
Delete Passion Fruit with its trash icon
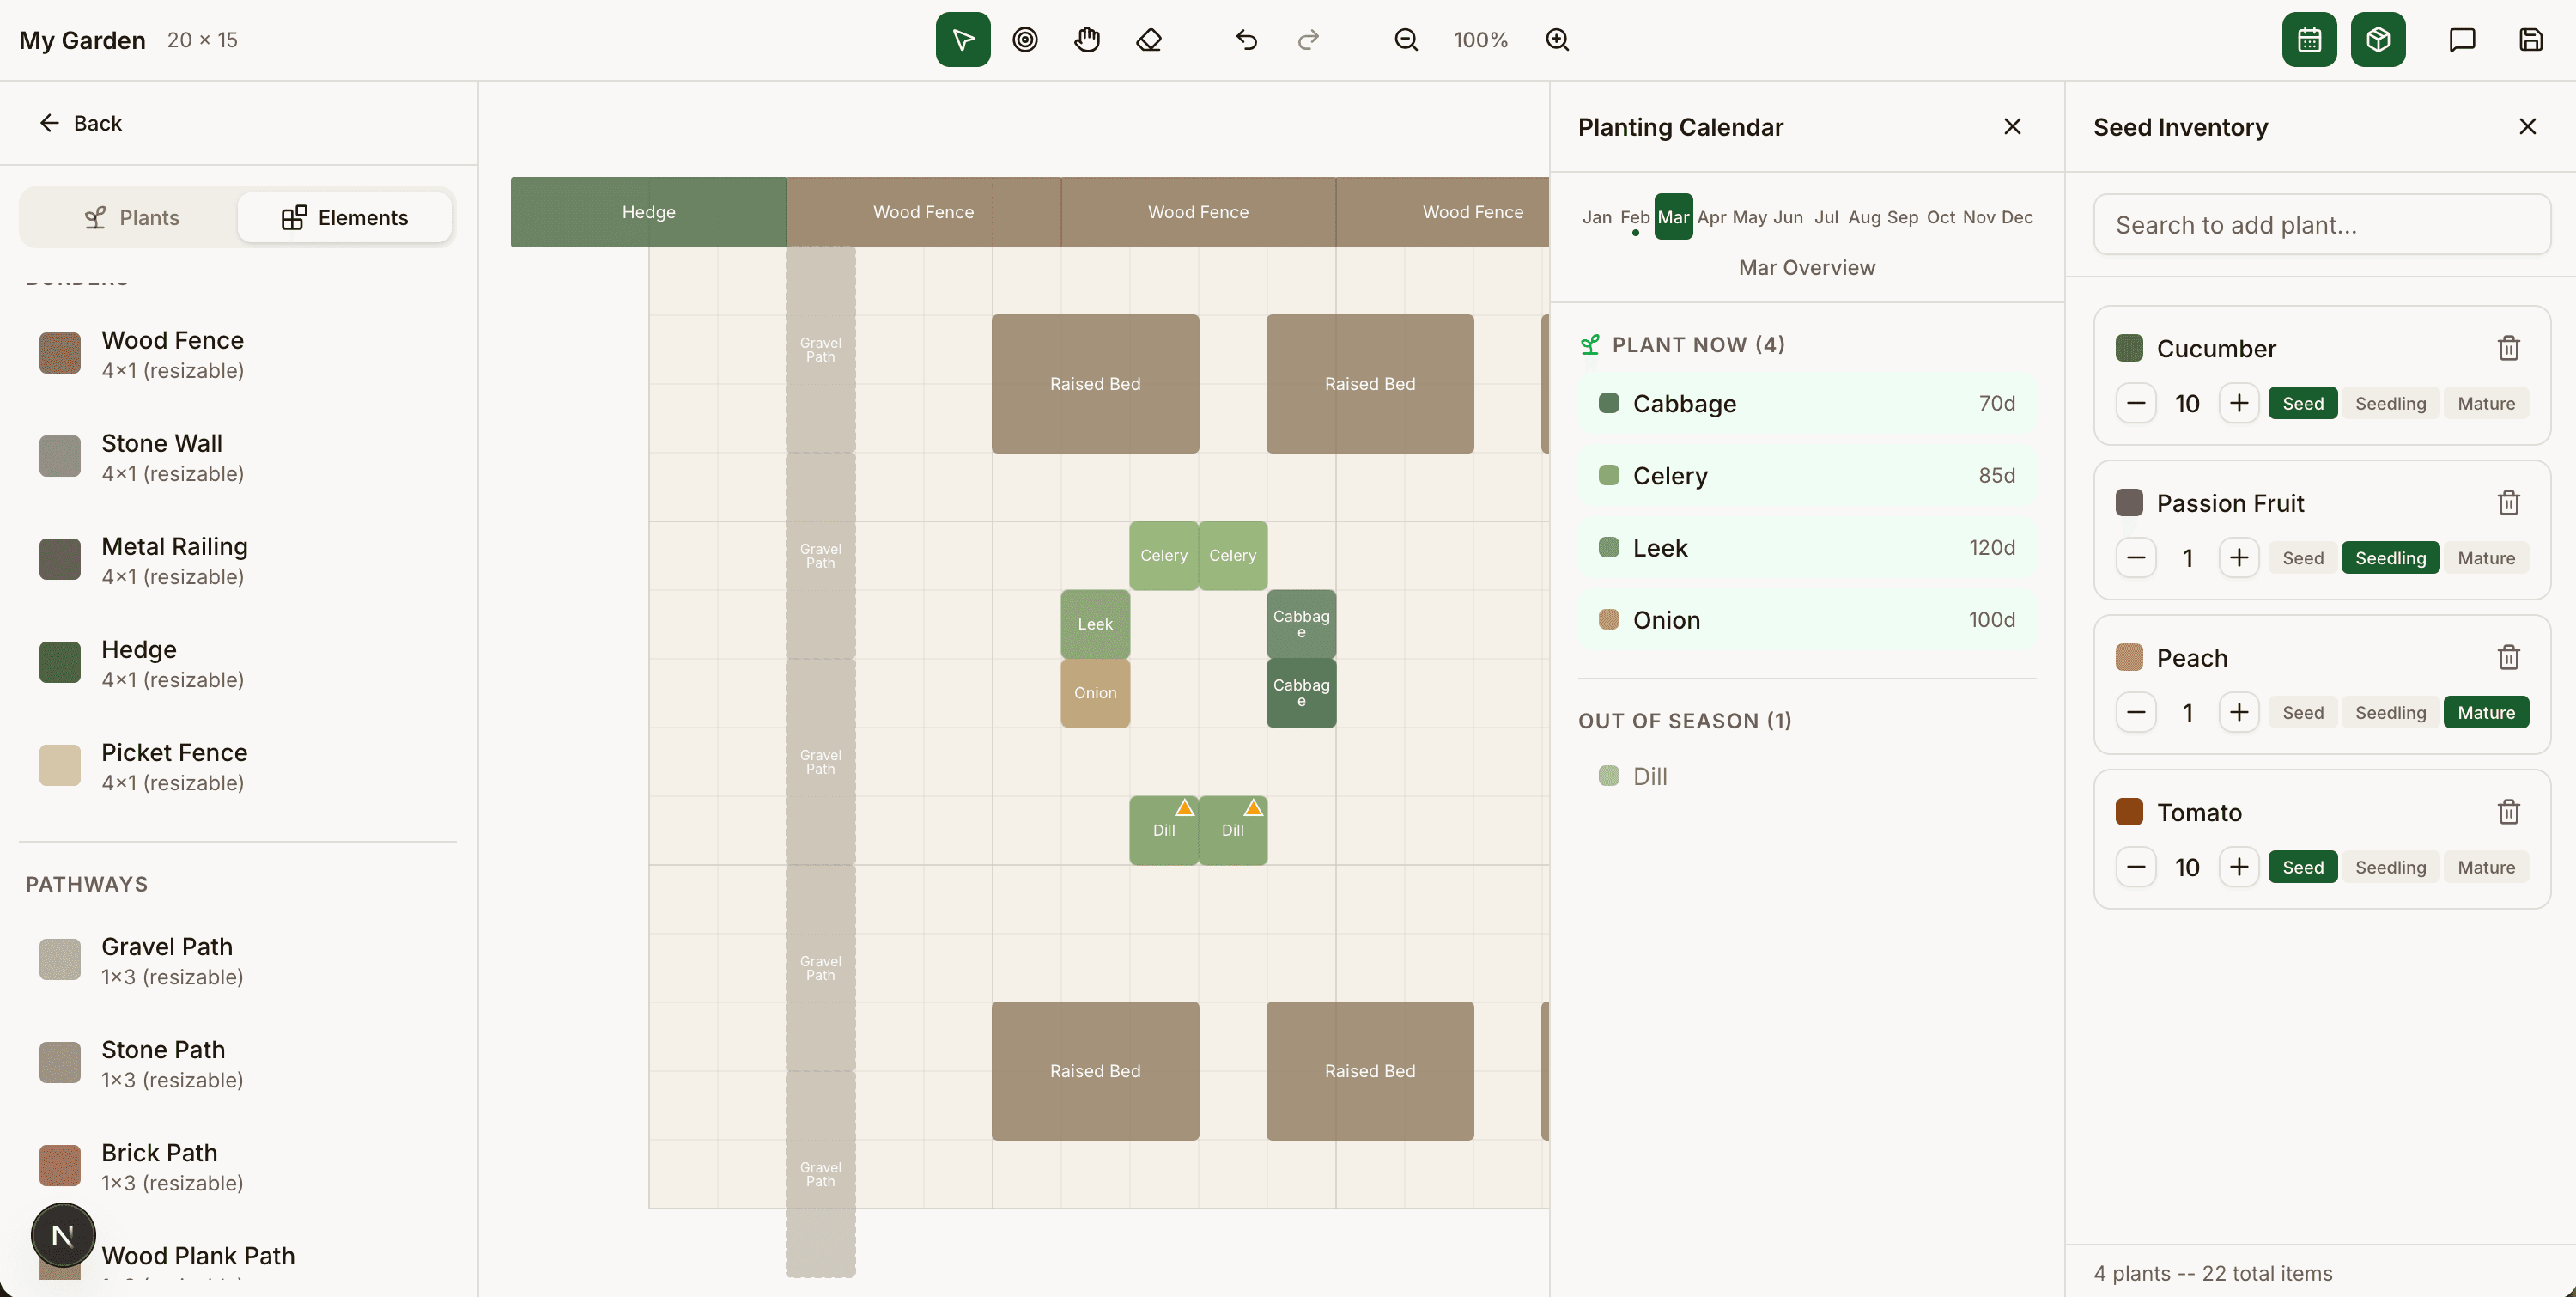coord(2509,502)
